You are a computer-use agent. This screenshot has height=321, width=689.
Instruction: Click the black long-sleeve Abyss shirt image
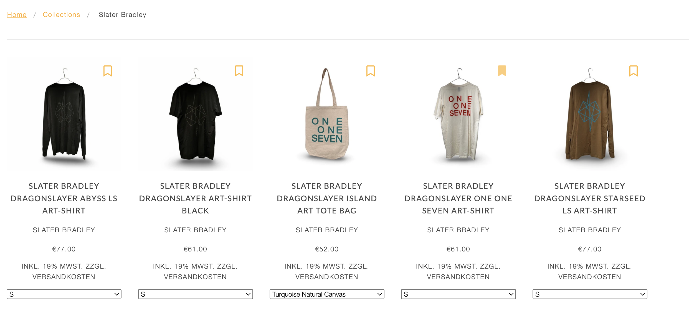point(64,116)
